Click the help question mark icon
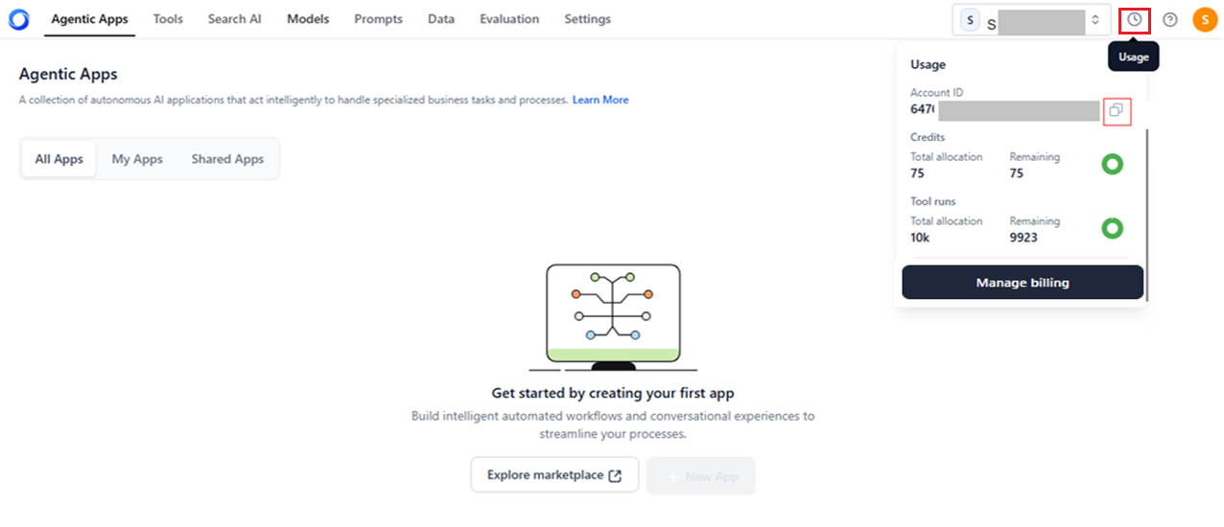 [1169, 19]
